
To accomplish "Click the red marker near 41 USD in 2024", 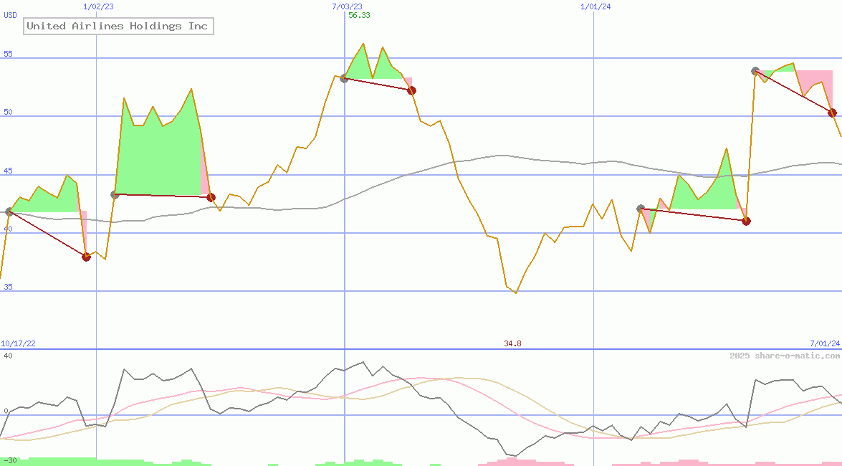I will [746, 221].
